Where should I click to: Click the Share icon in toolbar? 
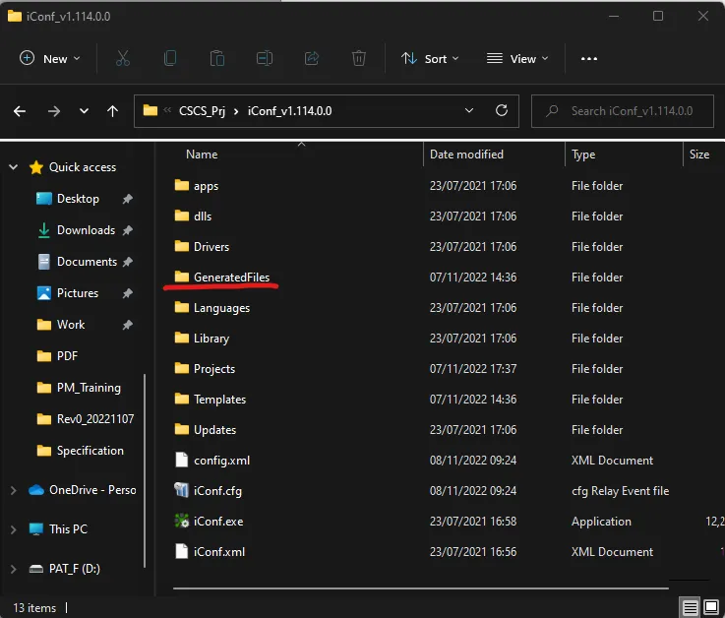tap(312, 58)
